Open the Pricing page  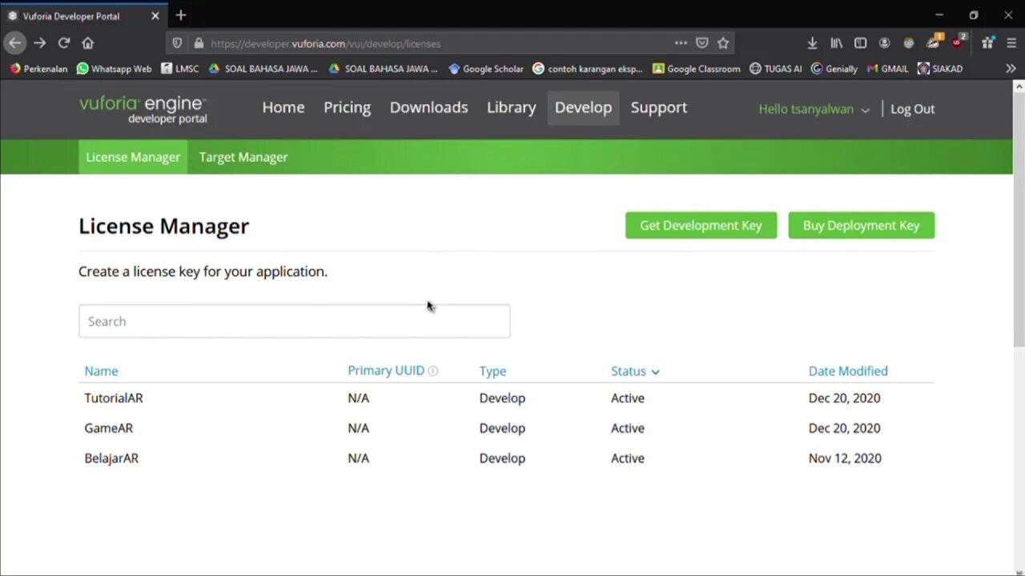pyautogui.click(x=347, y=108)
